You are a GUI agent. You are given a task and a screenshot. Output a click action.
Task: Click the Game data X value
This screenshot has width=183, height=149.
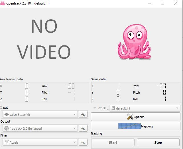pos(119,86)
